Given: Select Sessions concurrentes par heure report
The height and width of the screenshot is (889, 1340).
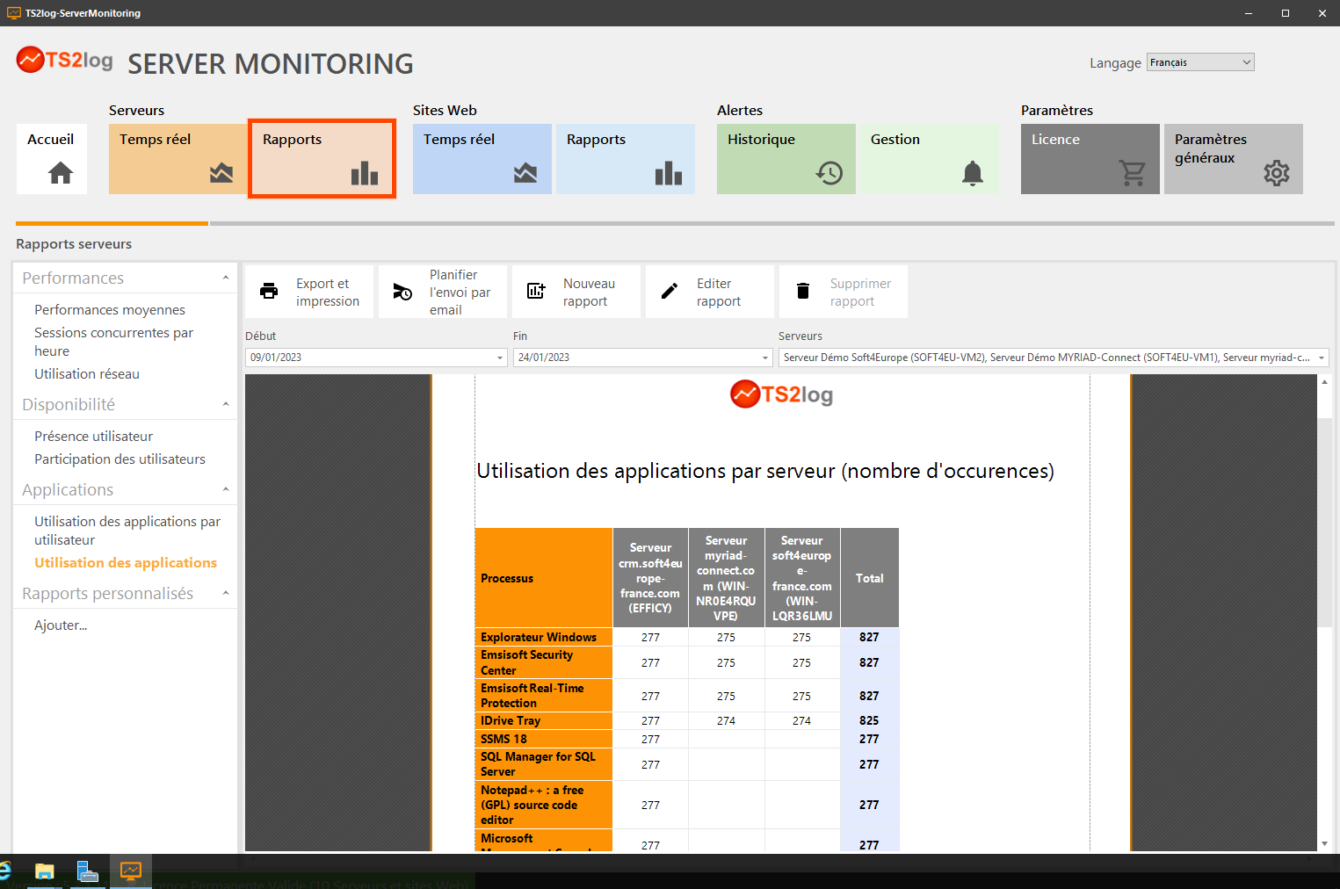Looking at the screenshot, I should [113, 342].
